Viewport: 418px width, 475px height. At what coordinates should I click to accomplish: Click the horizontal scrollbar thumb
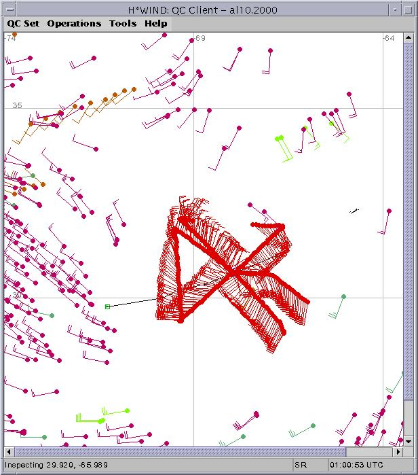(180, 452)
